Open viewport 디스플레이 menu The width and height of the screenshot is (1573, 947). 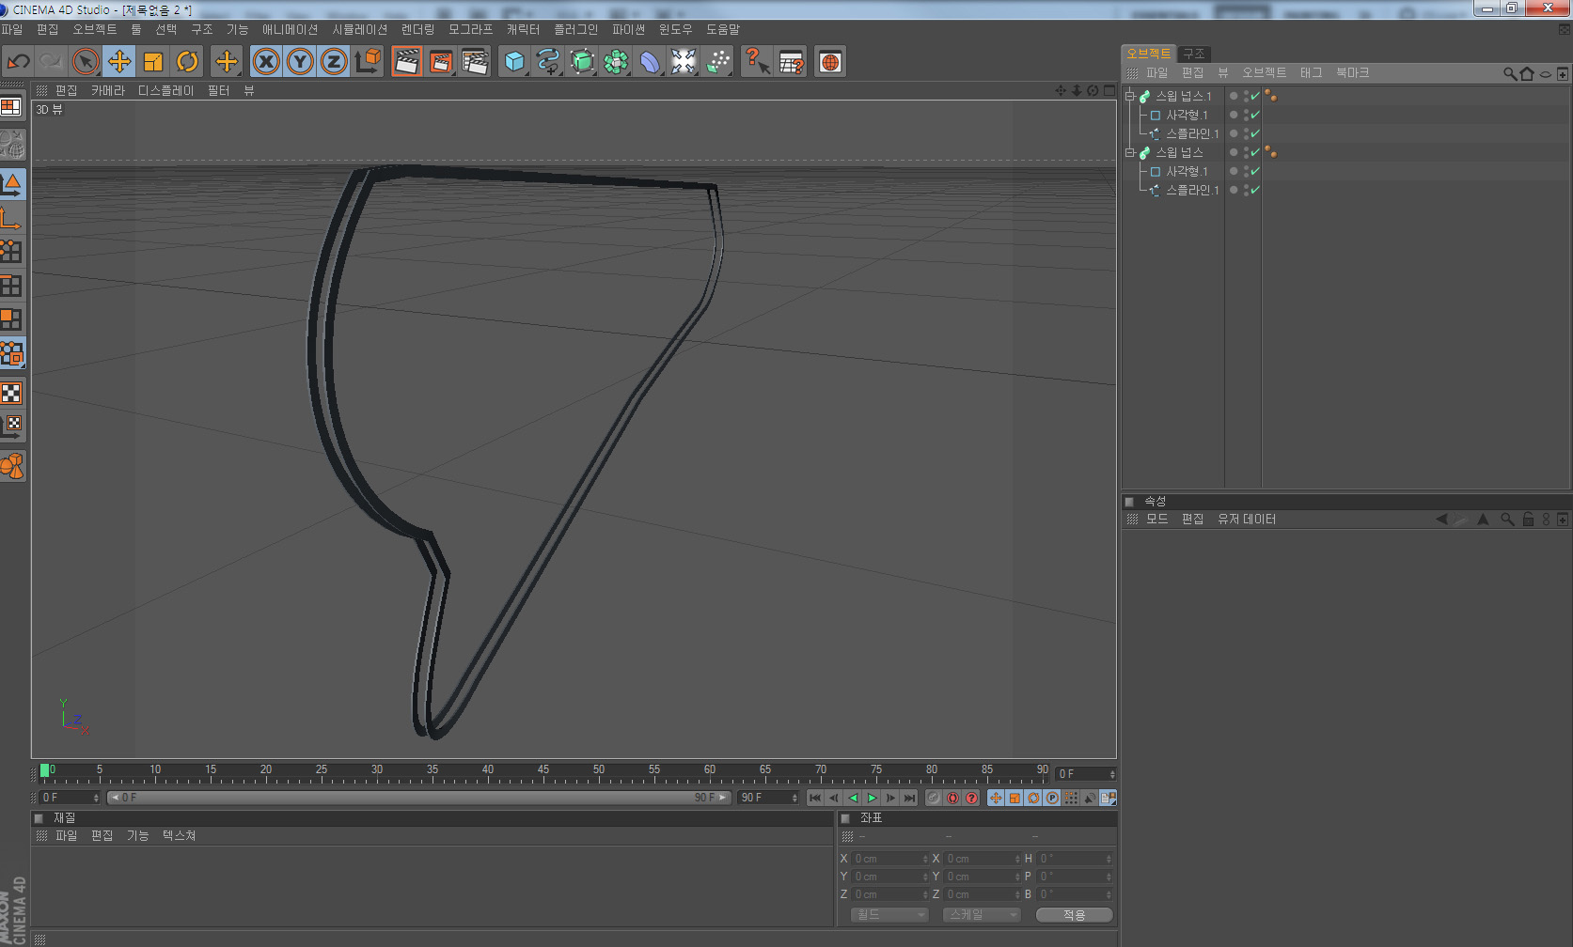pyautogui.click(x=166, y=90)
